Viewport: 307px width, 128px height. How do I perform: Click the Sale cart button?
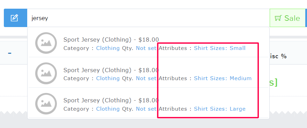pyautogui.click(x=287, y=18)
